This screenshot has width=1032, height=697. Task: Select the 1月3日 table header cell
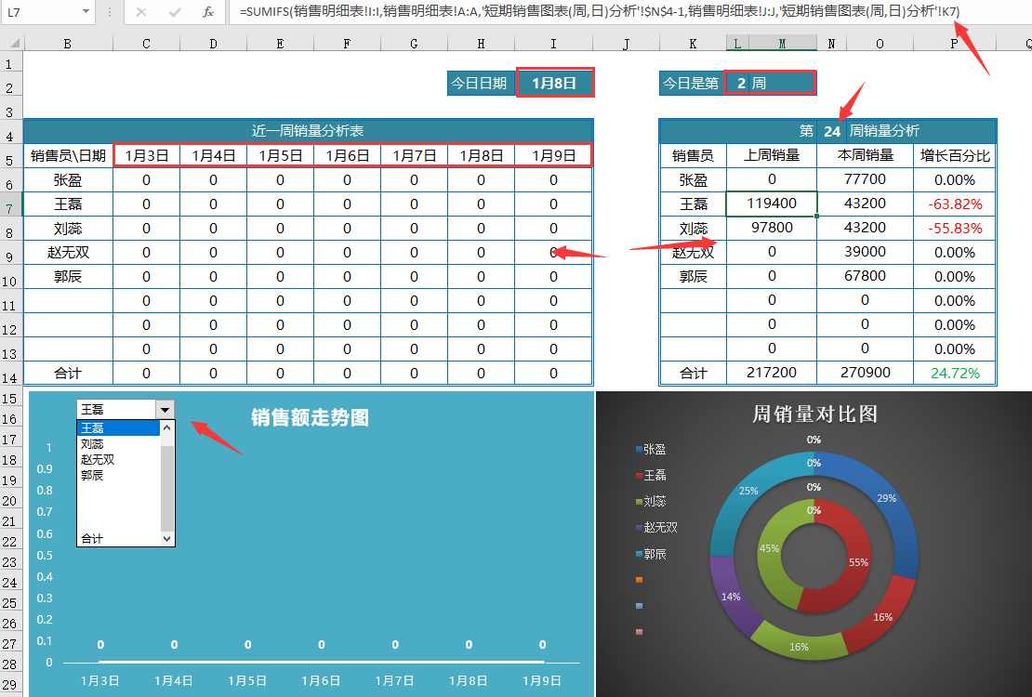pos(146,155)
